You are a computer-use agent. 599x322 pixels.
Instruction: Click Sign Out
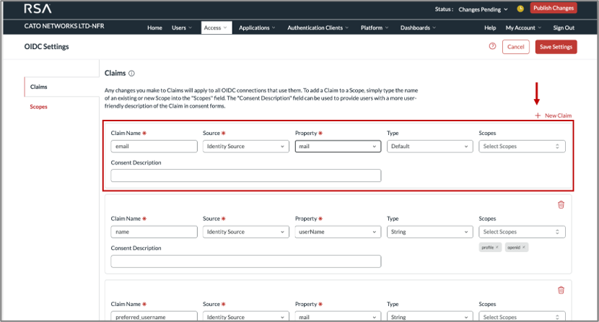(x=564, y=28)
